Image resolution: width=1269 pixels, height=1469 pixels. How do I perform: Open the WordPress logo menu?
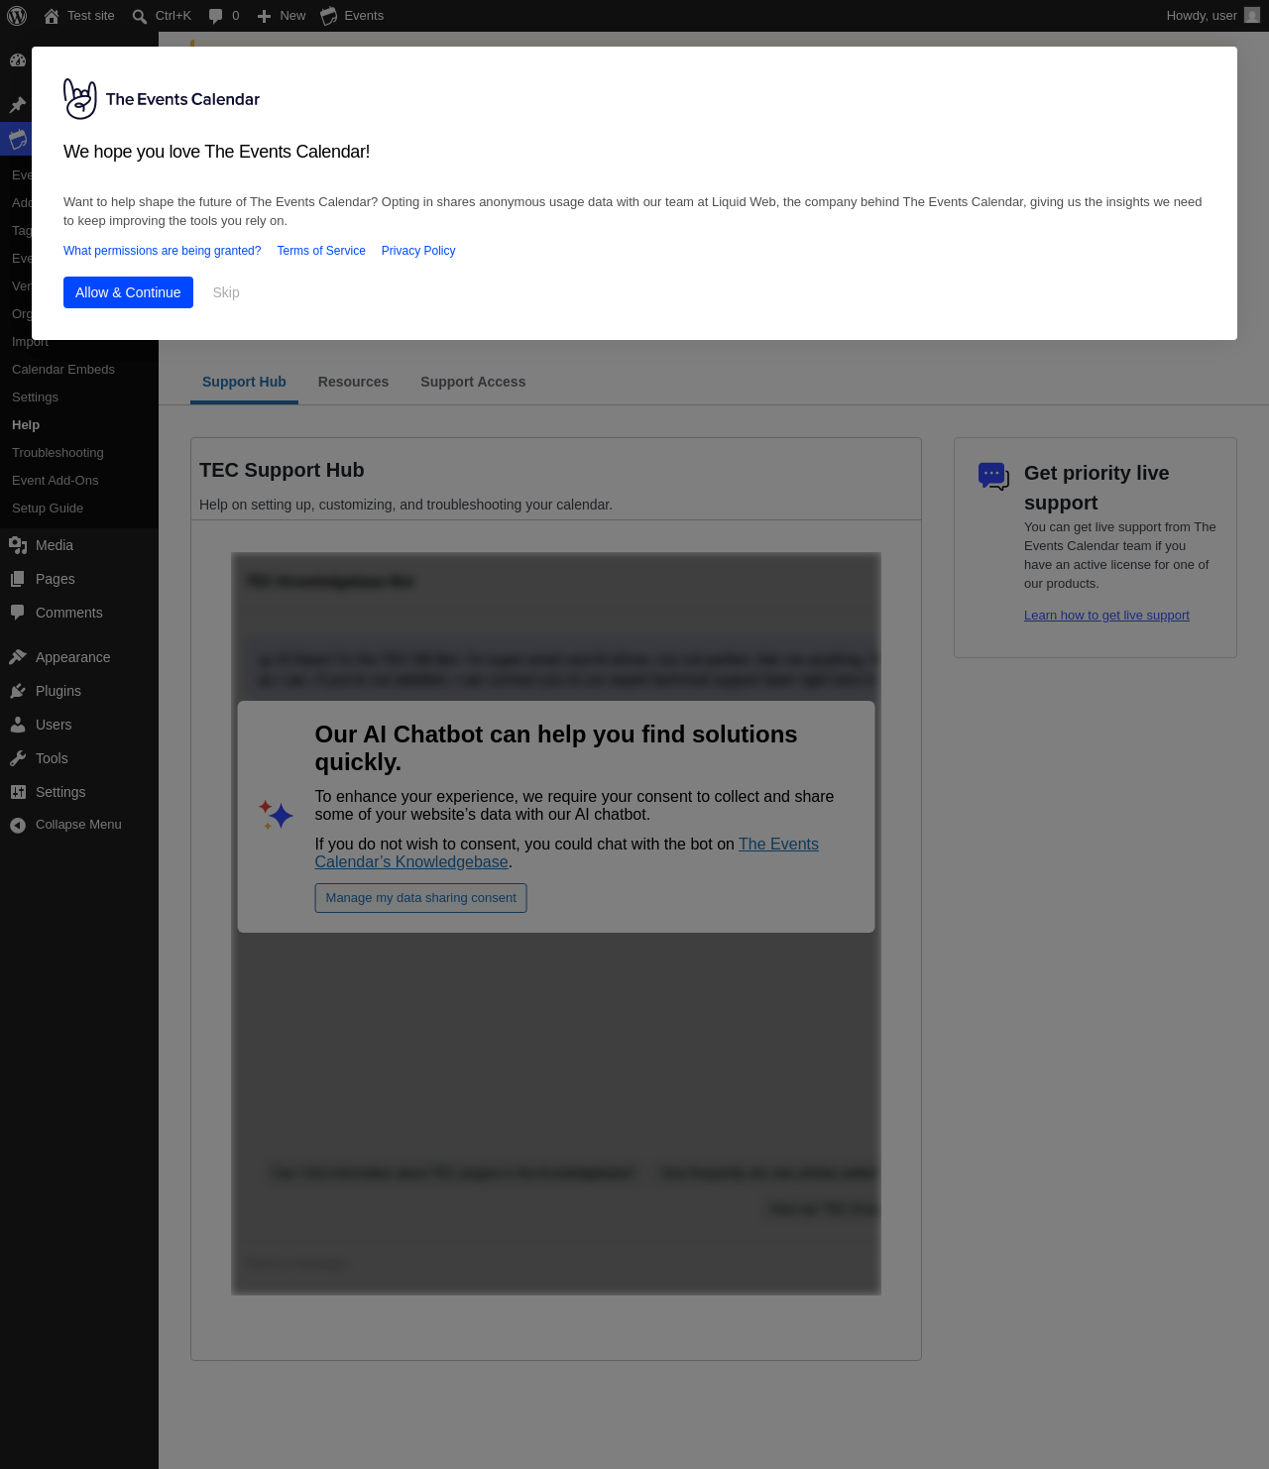pyautogui.click(x=17, y=16)
